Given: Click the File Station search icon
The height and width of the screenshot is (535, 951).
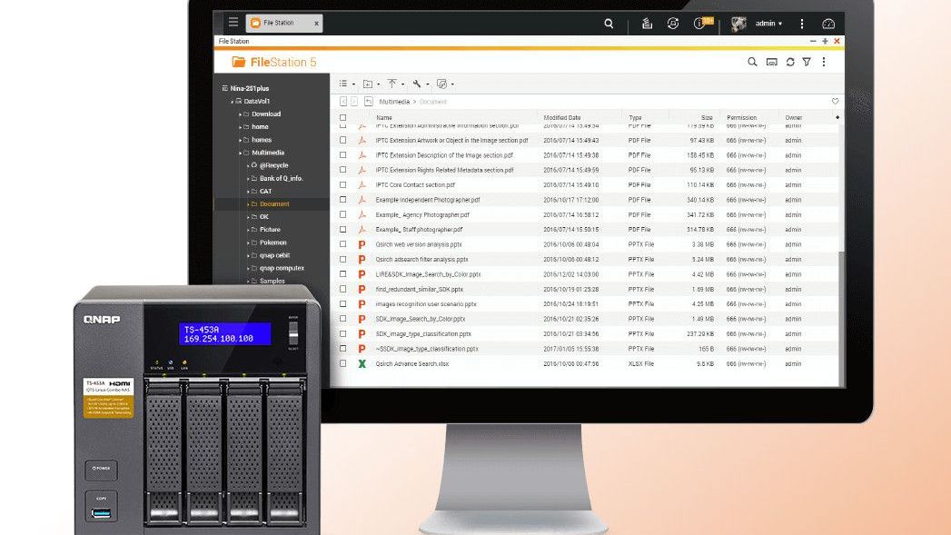Looking at the screenshot, I should (x=752, y=62).
